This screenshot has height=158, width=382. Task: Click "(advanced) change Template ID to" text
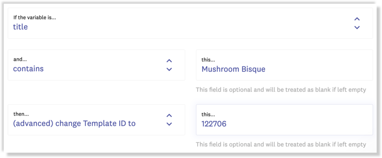point(74,124)
